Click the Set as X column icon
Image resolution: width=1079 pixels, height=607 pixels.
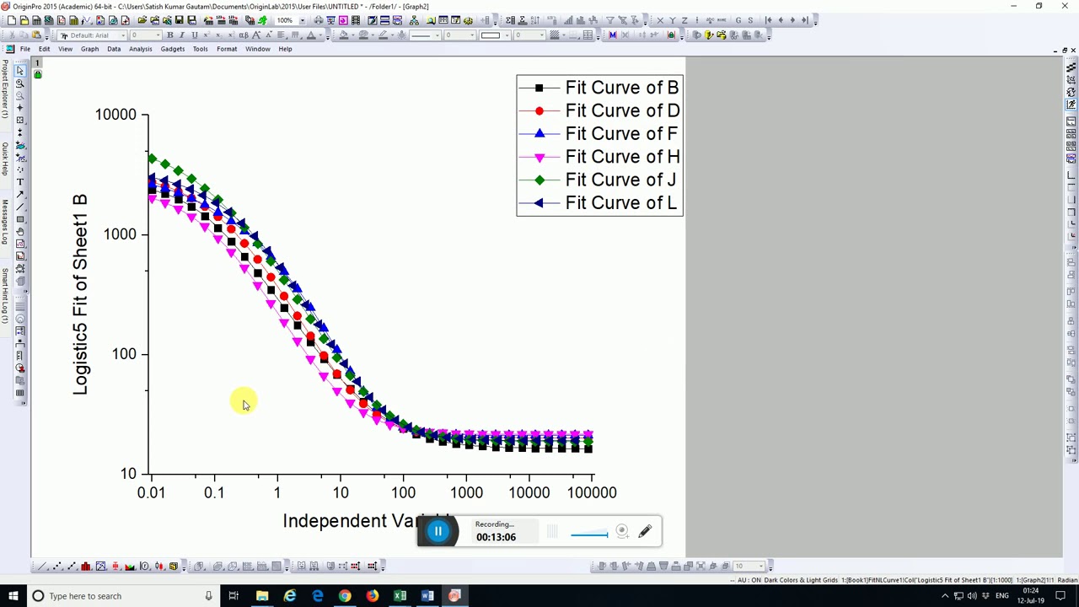660,20
